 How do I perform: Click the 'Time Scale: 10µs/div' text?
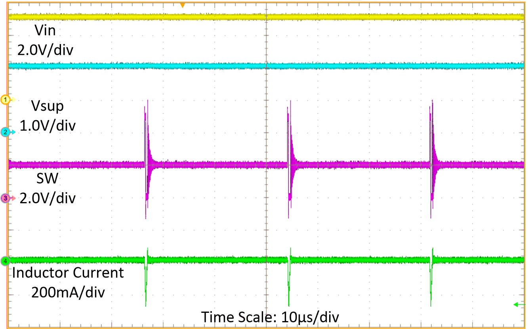pyautogui.click(x=270, y=317)
